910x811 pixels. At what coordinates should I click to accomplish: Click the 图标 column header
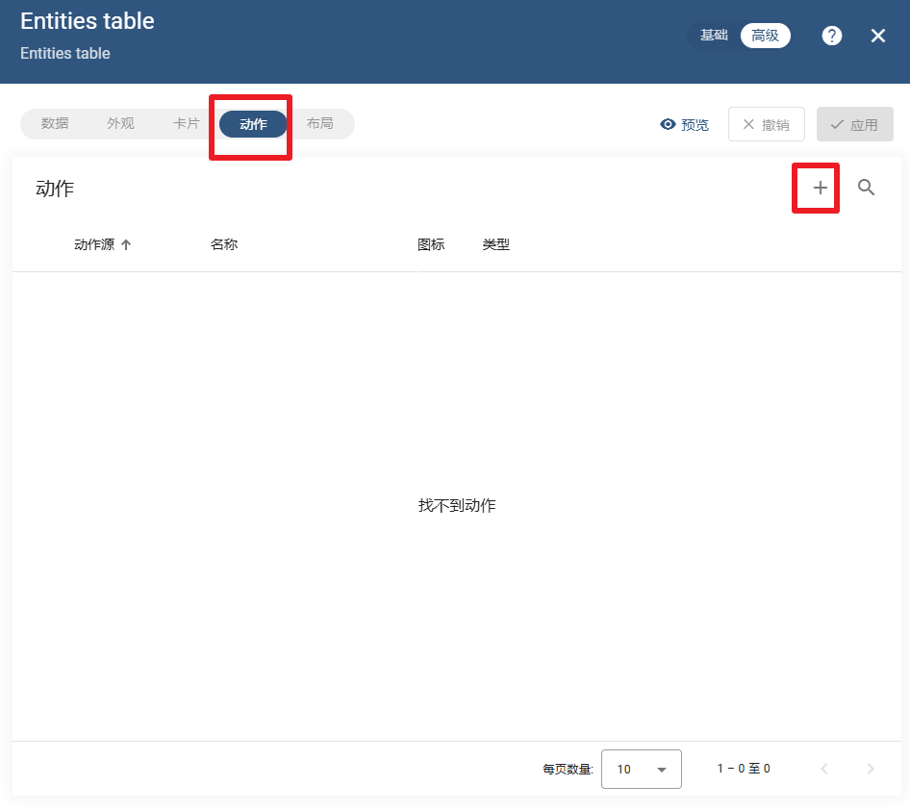coord(431,244)
